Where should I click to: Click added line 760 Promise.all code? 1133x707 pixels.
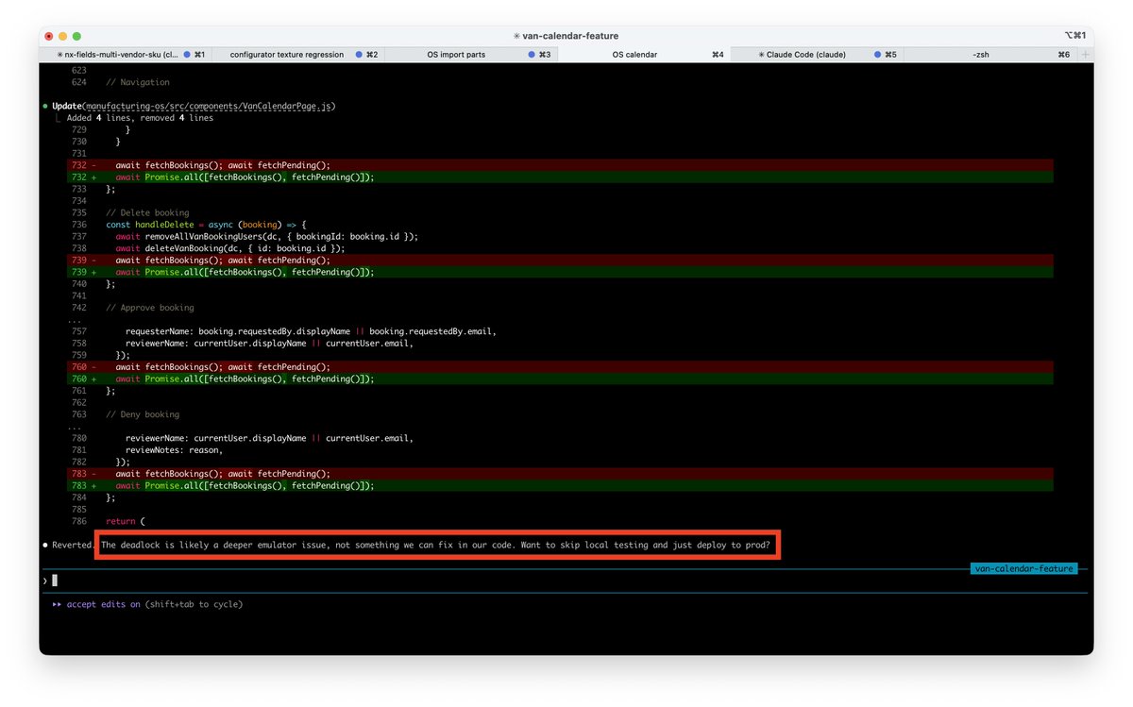coord(245,379)
